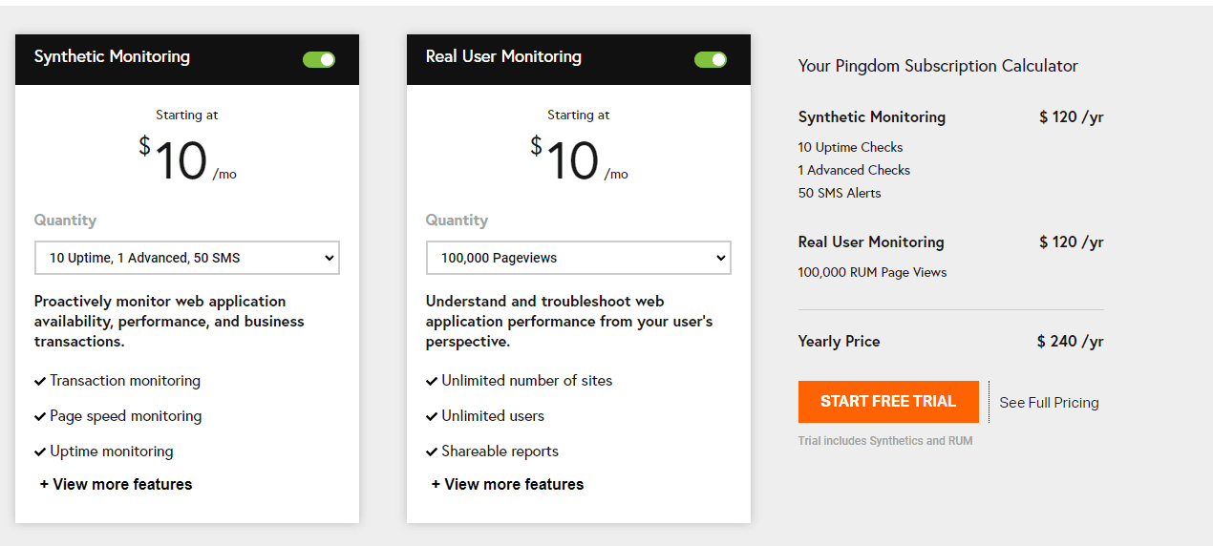This screenshot has width=1213, height=546.
Task: Click the Unlimited users feature text
Action: 493,416
